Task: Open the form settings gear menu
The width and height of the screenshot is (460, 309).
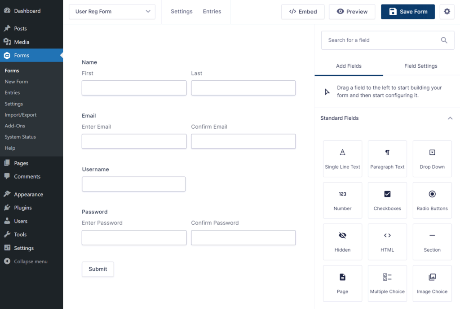Action: (x=447, y=12)
